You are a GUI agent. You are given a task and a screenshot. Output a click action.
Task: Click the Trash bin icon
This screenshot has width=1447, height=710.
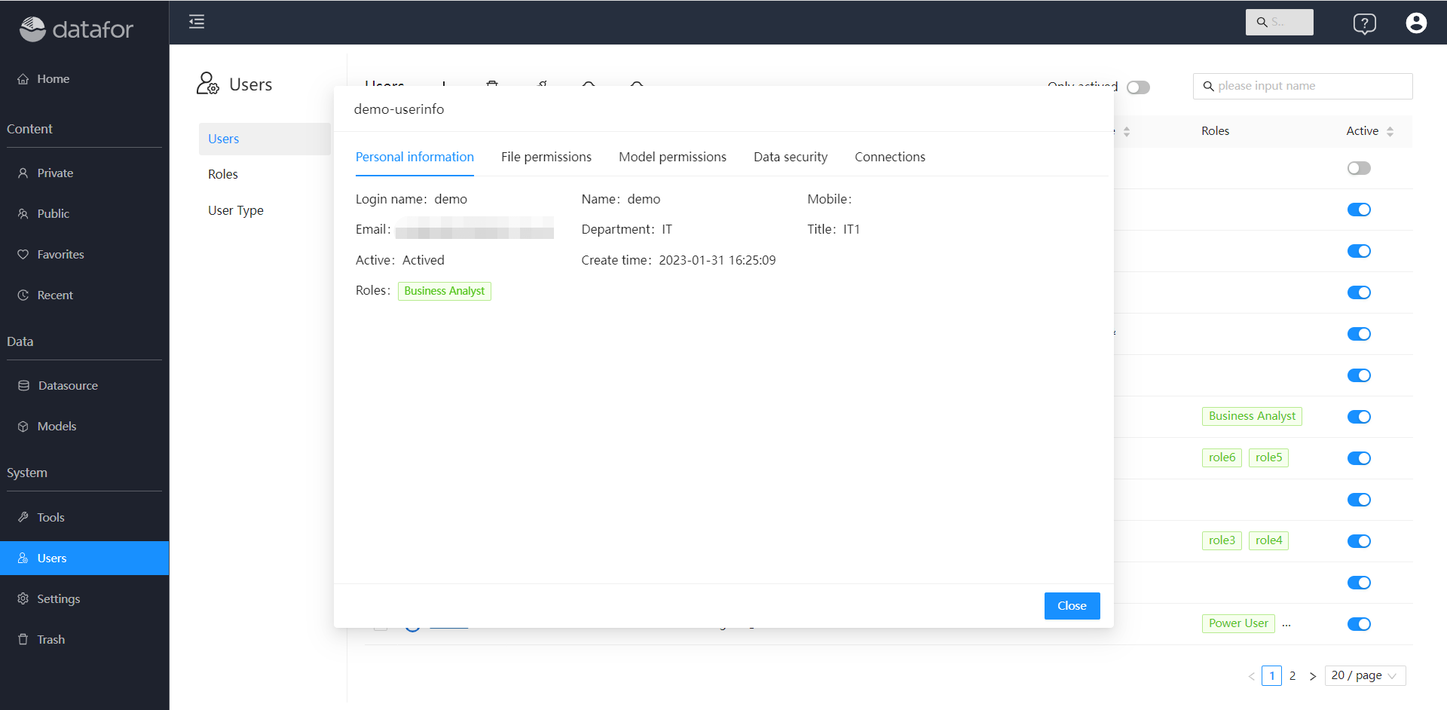point(23,639)
